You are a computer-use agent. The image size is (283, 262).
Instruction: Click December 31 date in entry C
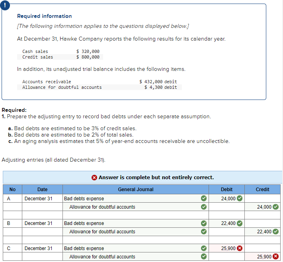[39, 248]
